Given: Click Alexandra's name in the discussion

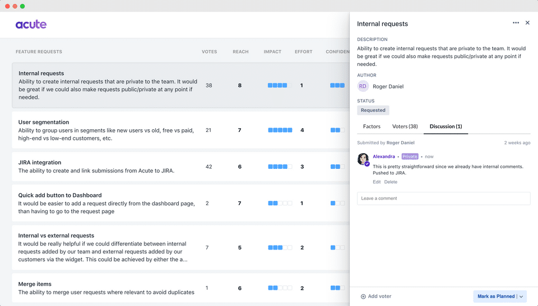Looking at the screenshot, I should [x=383, y=157].
